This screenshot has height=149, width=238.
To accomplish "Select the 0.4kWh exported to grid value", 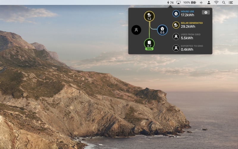I will click(x=187, y=49).
